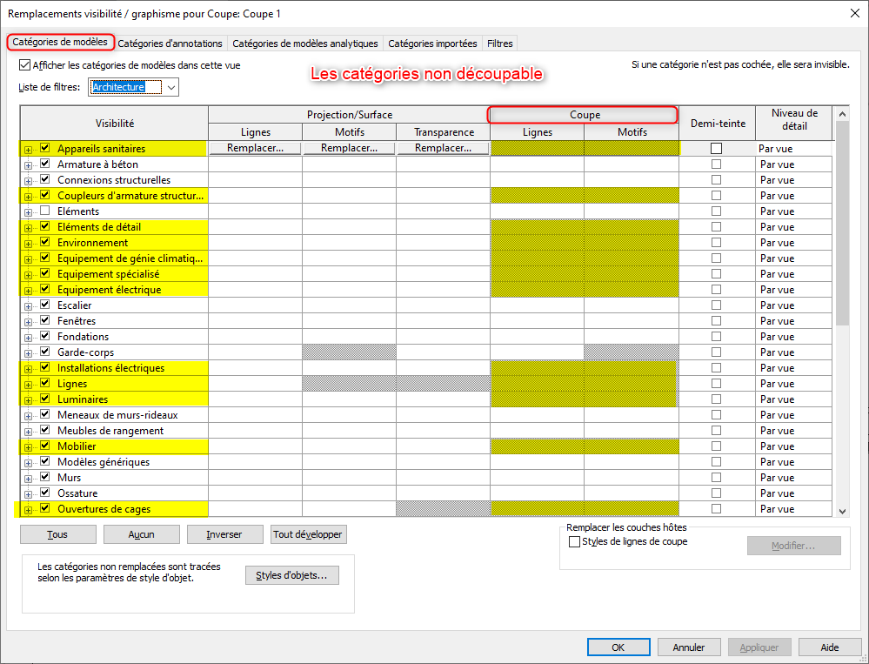Enable Styles de lignes de coupe checkbox
The height and width of the screenshot is (664, 869).
click(x=574, y=542)
